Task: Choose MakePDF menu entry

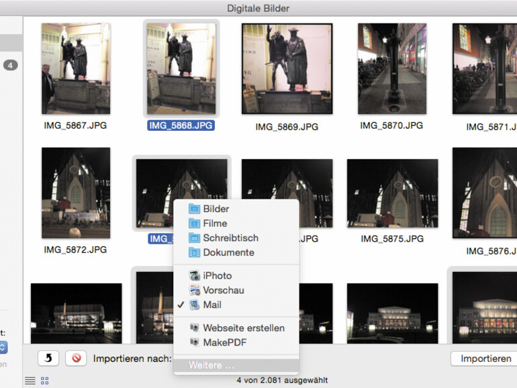Action: pos(236,342)
